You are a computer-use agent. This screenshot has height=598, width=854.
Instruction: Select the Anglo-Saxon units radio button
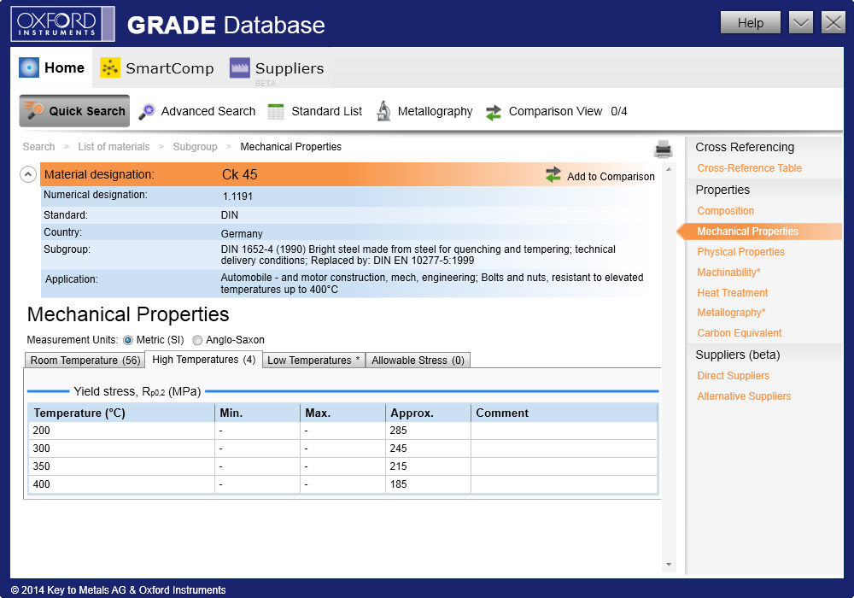(x=197, y=340)
